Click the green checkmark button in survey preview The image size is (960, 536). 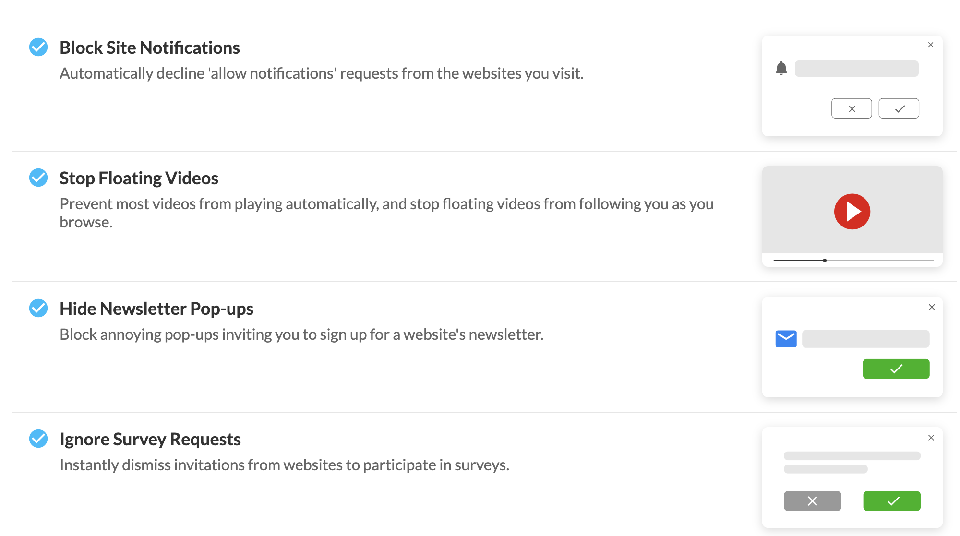click(892, 501)
